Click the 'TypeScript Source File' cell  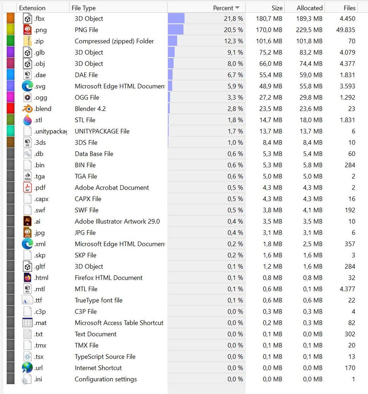[x=105, y=357]
